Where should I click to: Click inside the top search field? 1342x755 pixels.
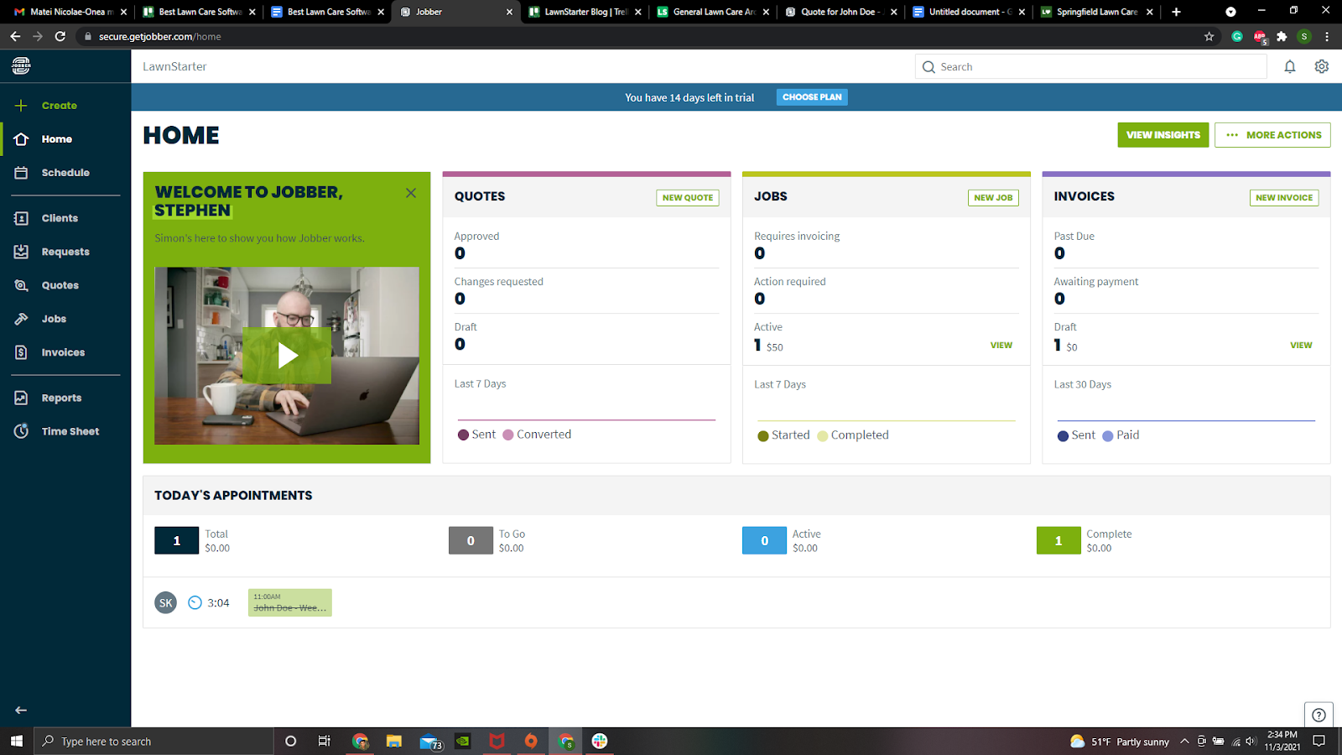[1090, 66]
